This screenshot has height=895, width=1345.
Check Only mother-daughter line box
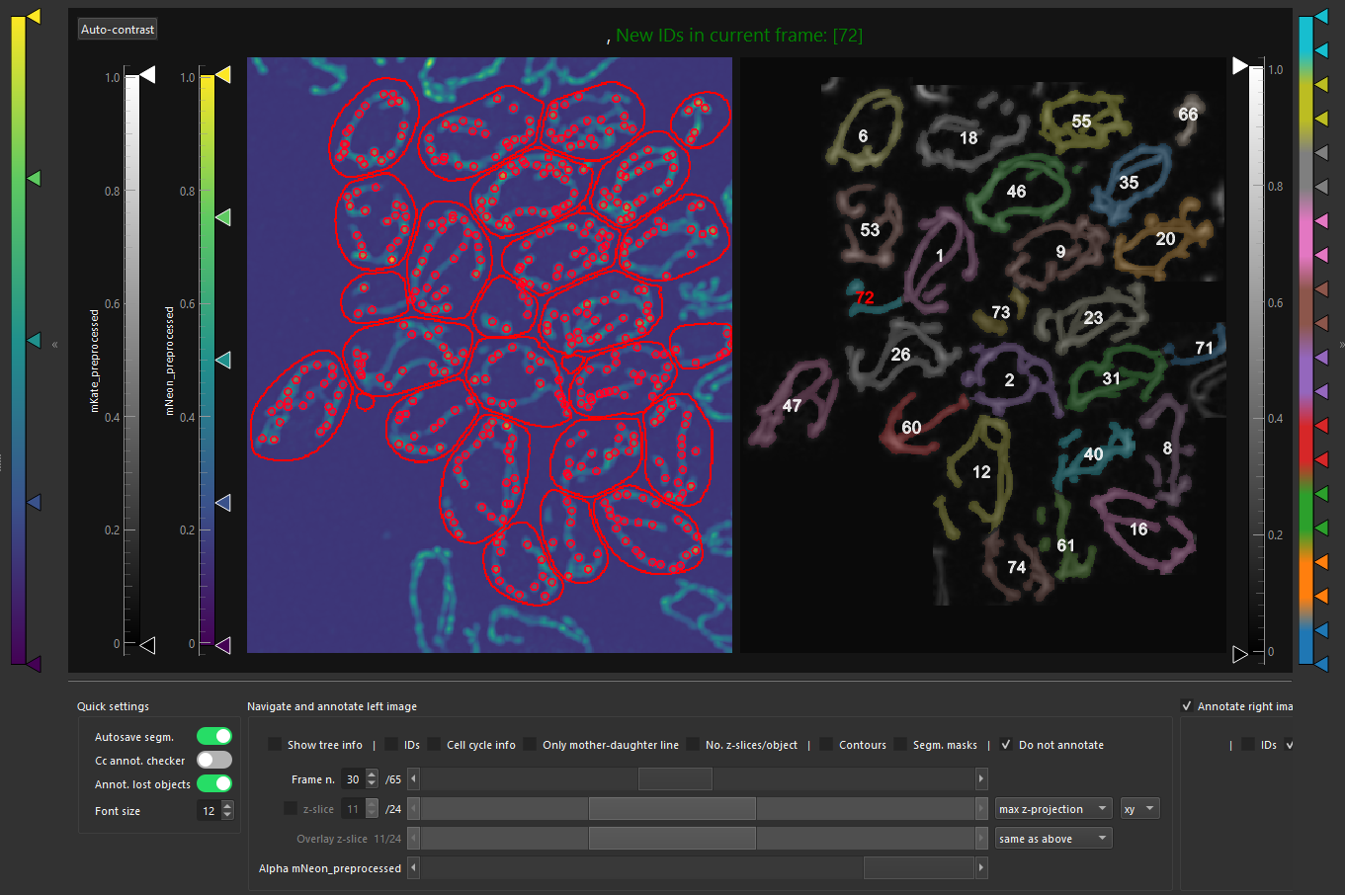(530, 744)
